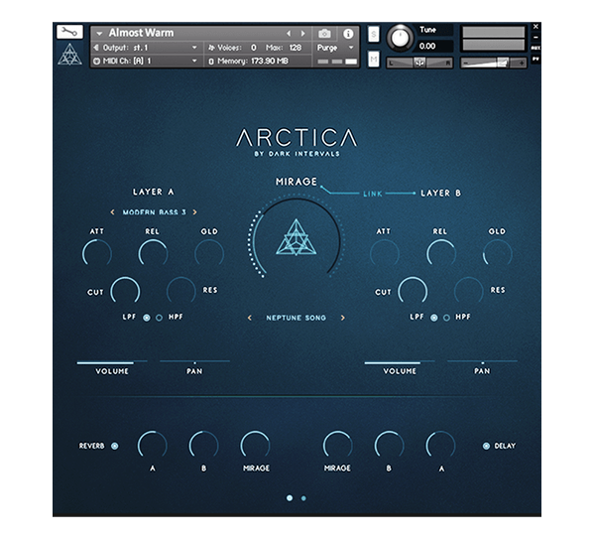Switch to the first page dot
The image size is (595, 539).
(290, 498)
